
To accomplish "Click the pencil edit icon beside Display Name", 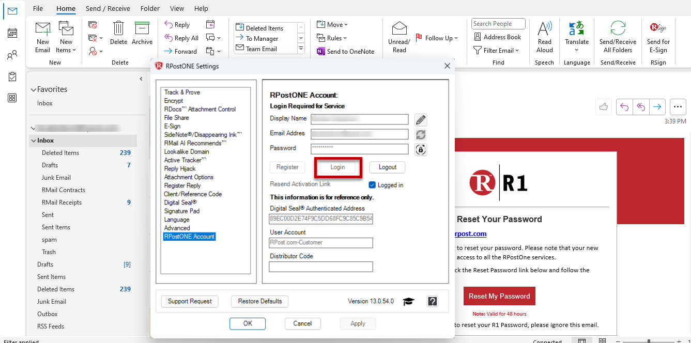I will coord(421,120).
